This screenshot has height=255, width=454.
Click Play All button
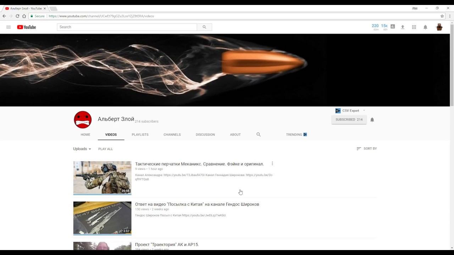105,149
